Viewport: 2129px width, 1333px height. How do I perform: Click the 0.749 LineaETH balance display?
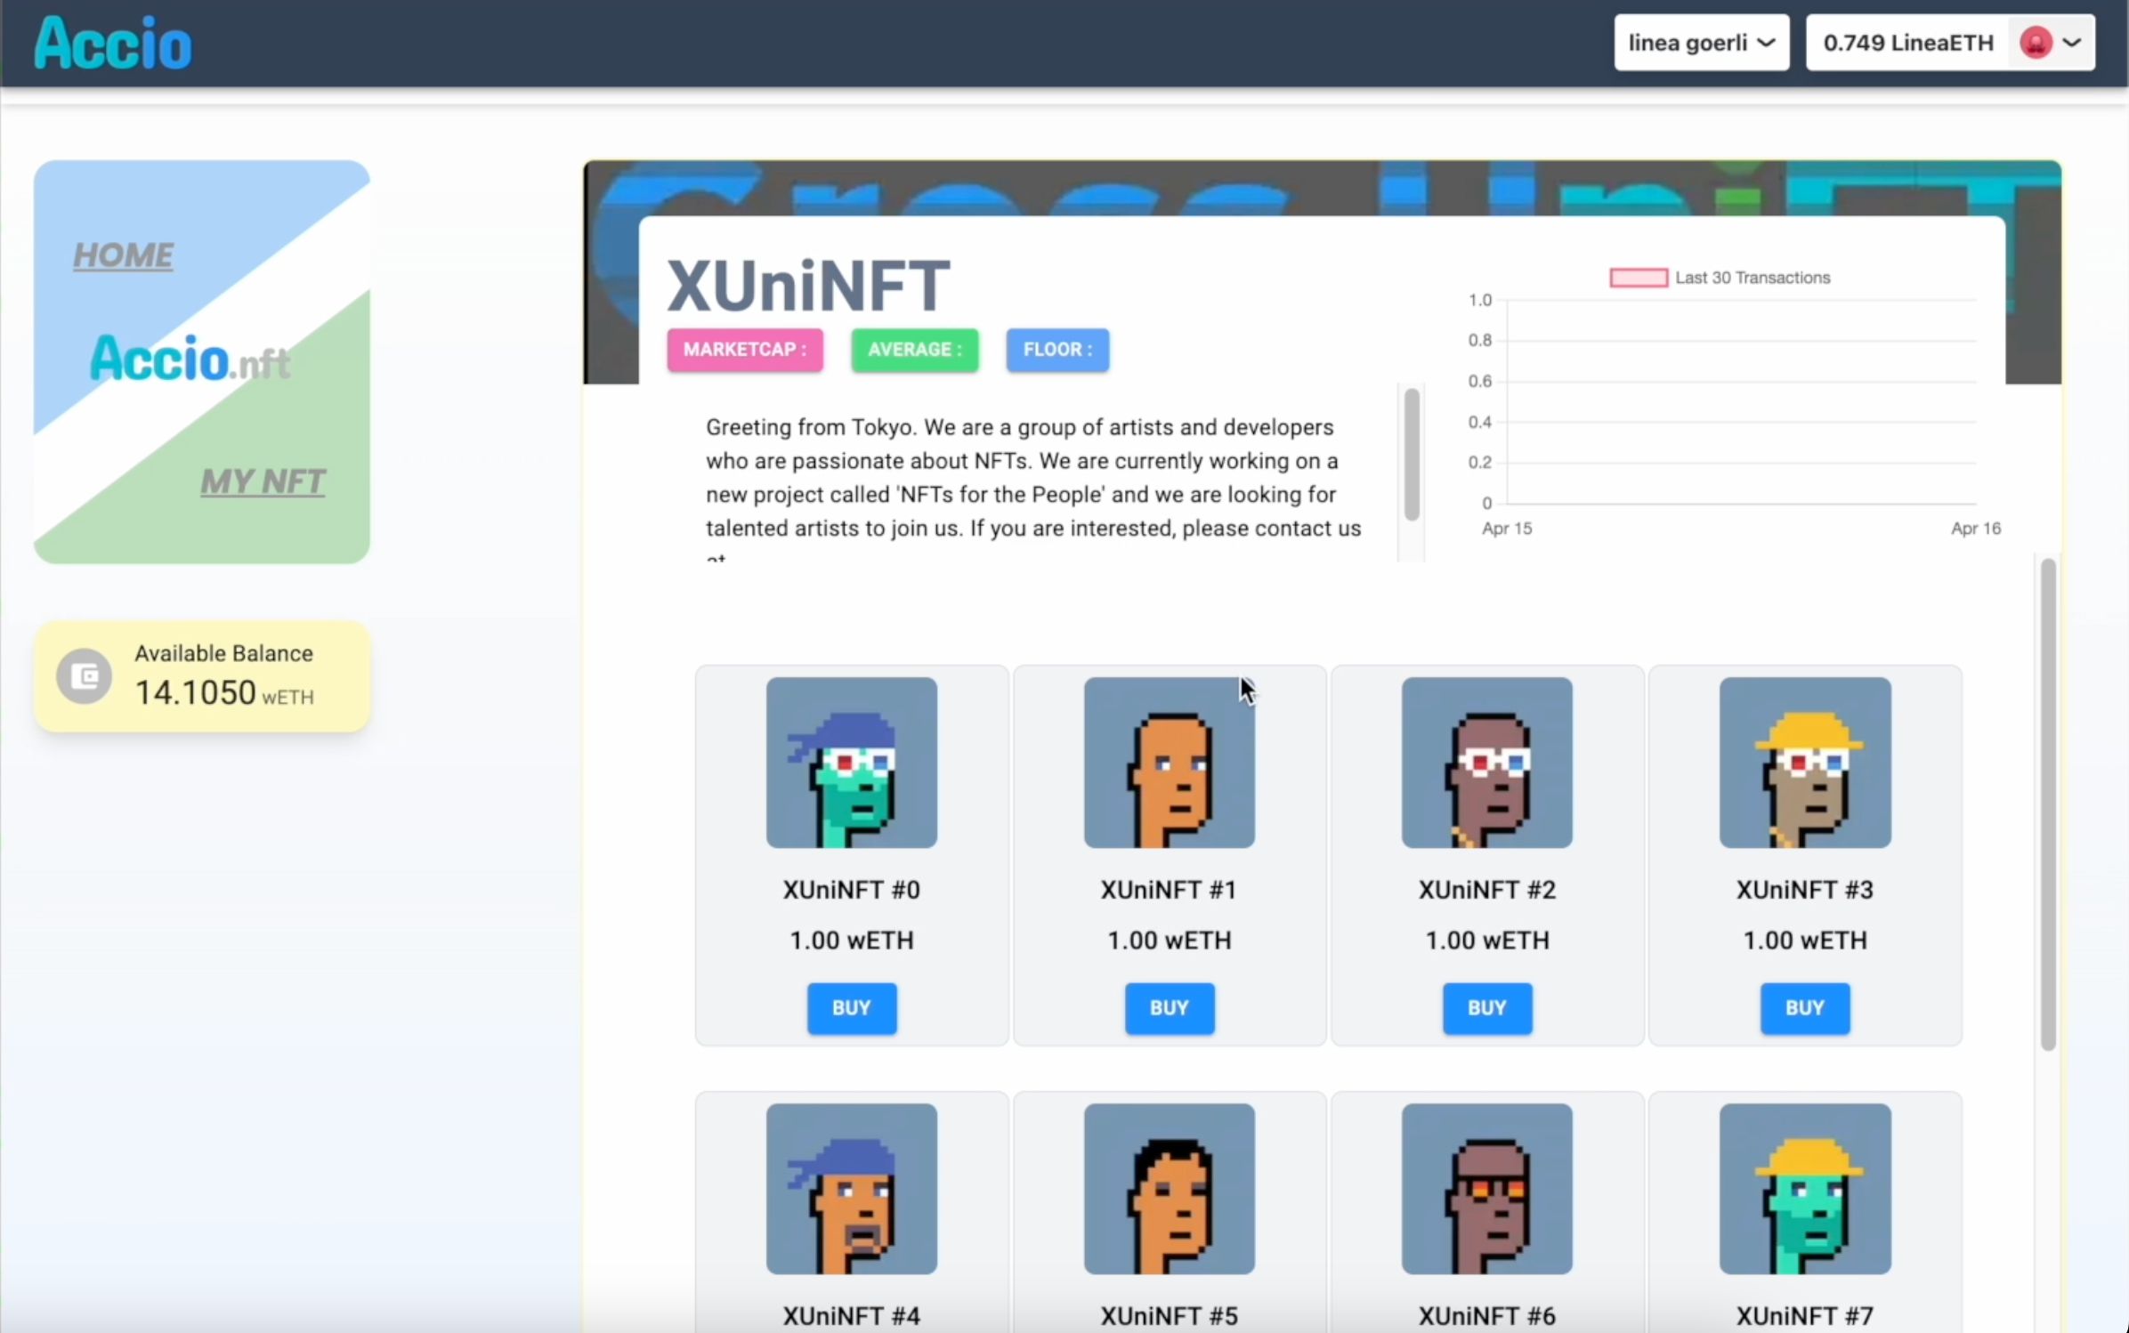pos(1907,43)
